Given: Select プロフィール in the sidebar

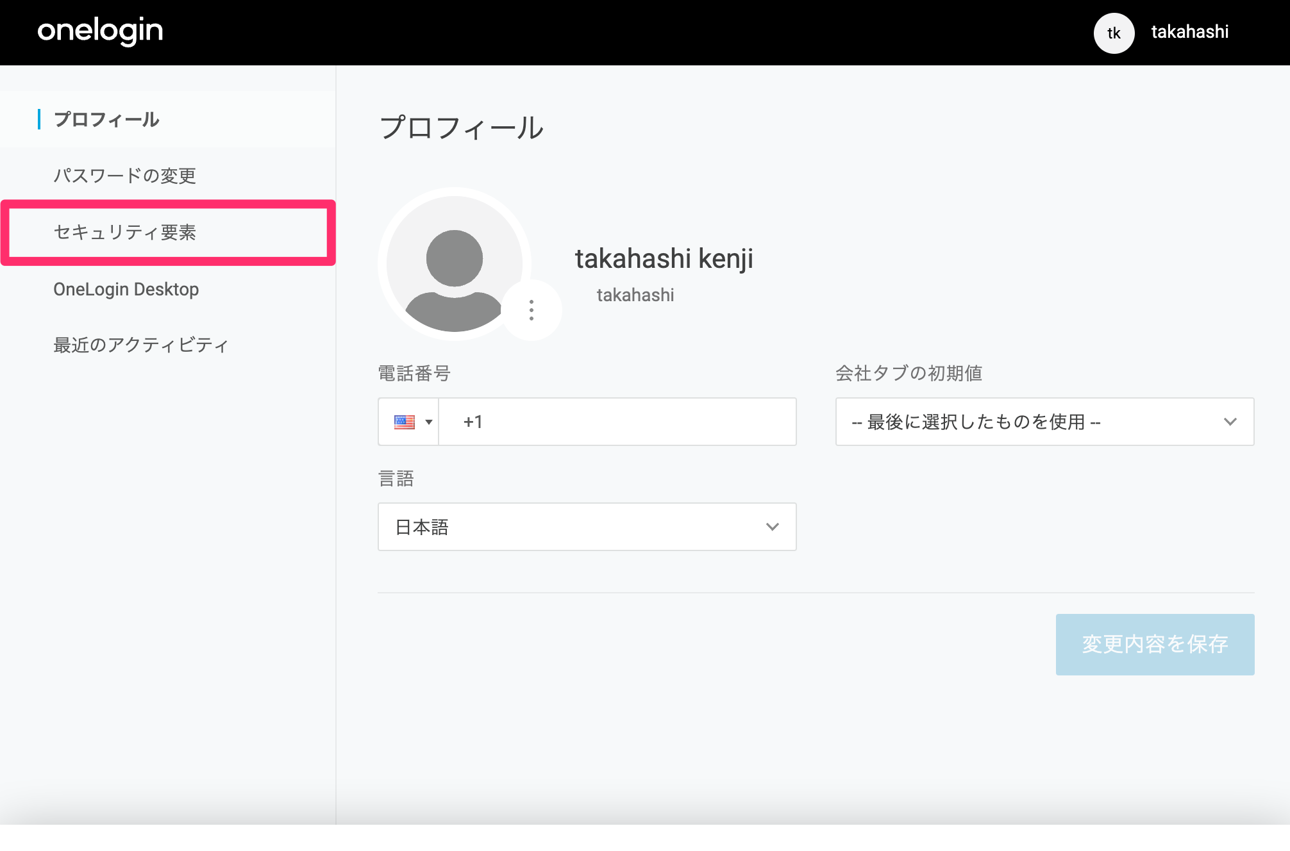Looking at the screenshot, I should (x=106, y=119).
